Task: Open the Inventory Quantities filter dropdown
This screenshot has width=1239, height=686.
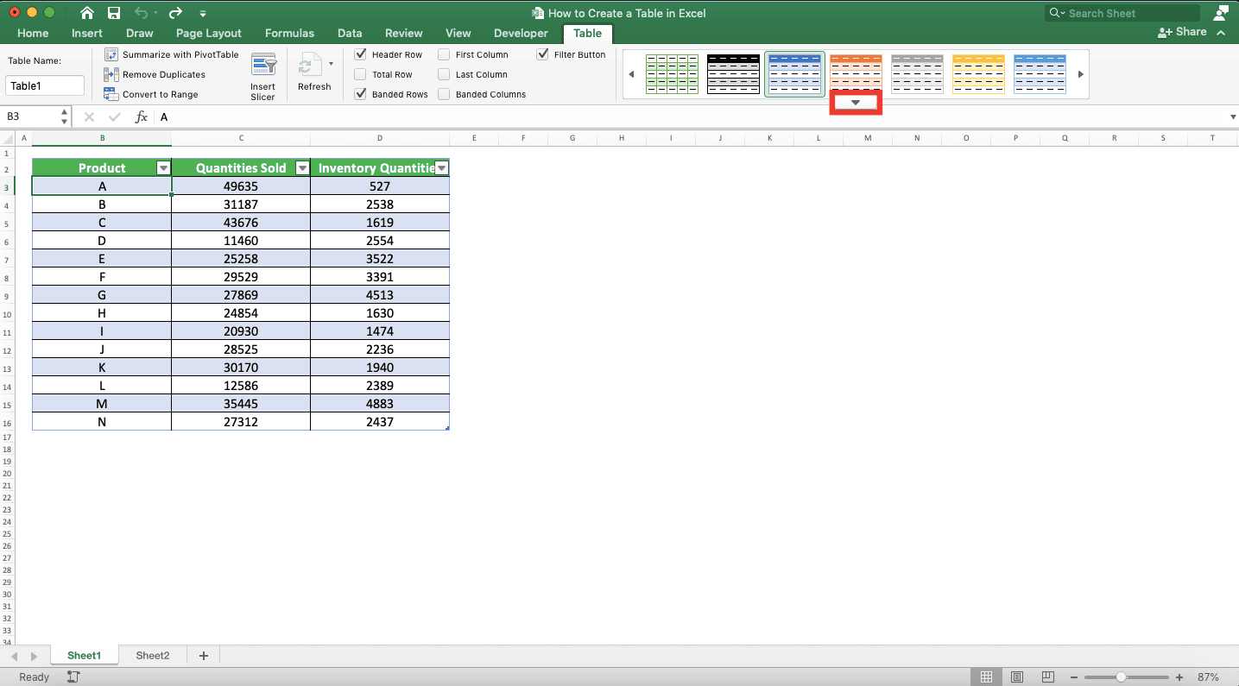Action: click(x=441, y=168)
